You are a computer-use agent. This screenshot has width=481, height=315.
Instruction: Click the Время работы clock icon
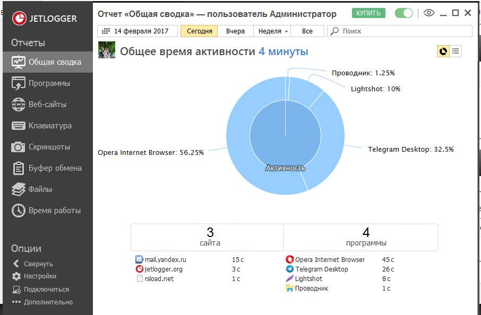[19, 211]
